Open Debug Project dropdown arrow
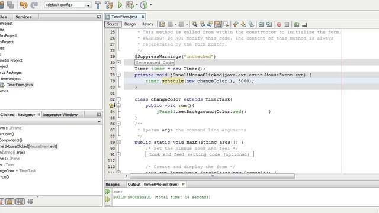Screen dimensions: 379x213 [x=137, y=5]
